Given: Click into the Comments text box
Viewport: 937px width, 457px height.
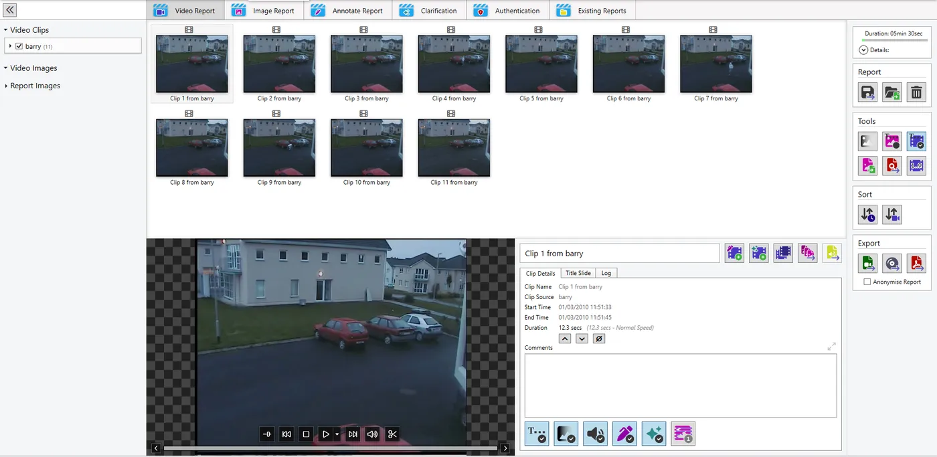Looking at the screenshot, I should 681,385.
